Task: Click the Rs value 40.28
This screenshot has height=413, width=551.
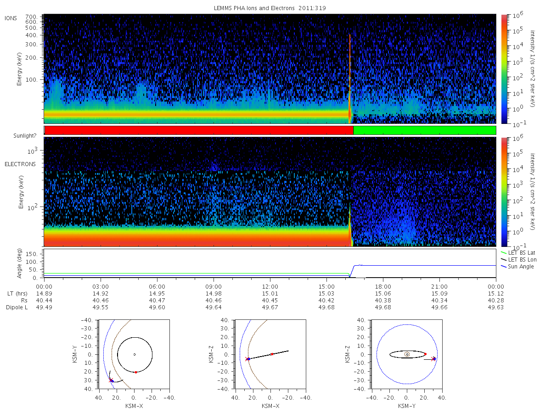Action: (496, 300)
